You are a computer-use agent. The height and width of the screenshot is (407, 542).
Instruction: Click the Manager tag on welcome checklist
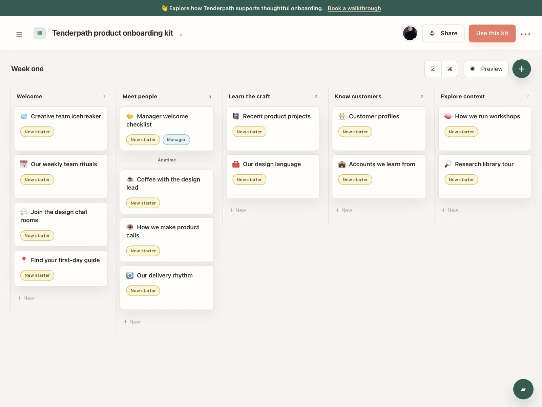[176, 140]
